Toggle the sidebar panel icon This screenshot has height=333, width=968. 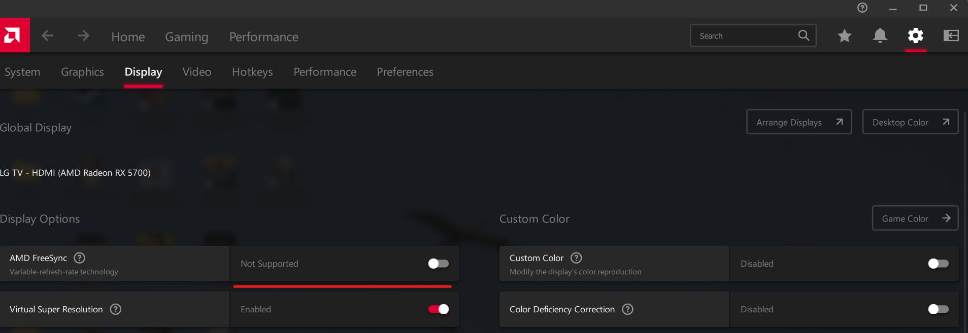point(951,35)
